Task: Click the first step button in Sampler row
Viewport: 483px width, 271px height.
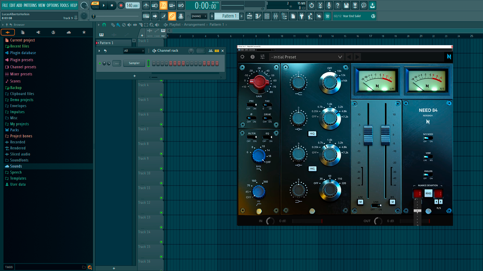Action: tap(153, 63)
